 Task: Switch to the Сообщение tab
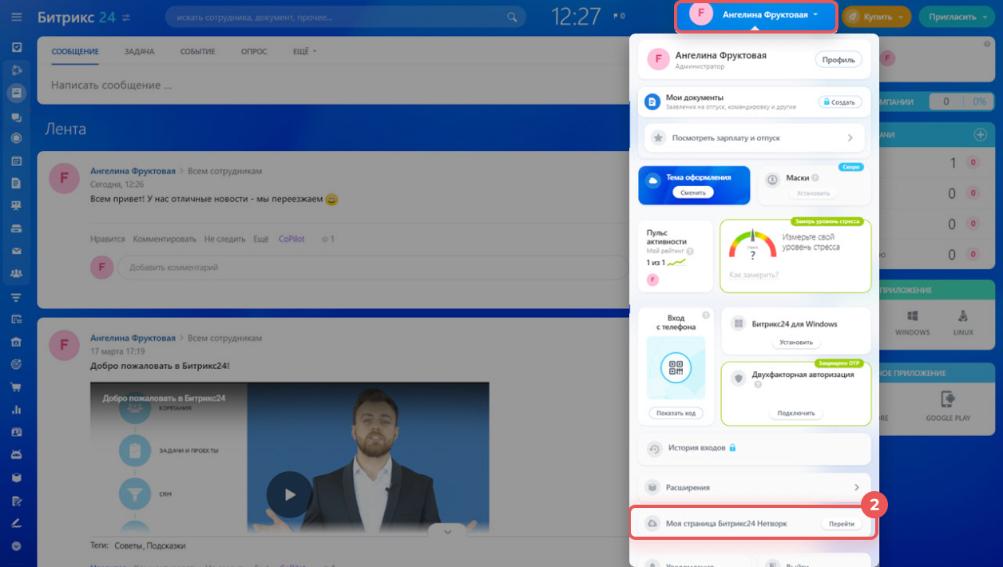75,52
